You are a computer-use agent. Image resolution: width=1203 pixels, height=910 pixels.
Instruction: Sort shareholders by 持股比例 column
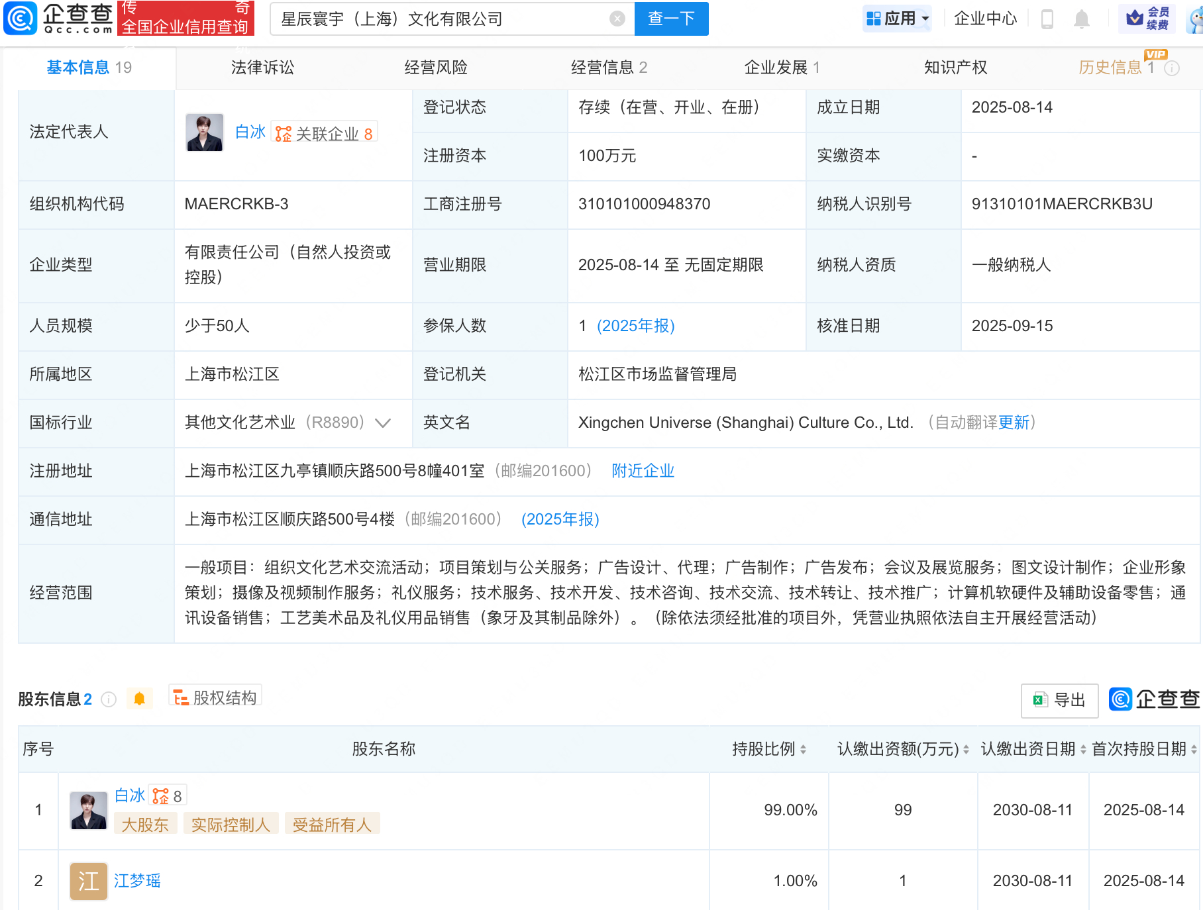click(803, 749)
